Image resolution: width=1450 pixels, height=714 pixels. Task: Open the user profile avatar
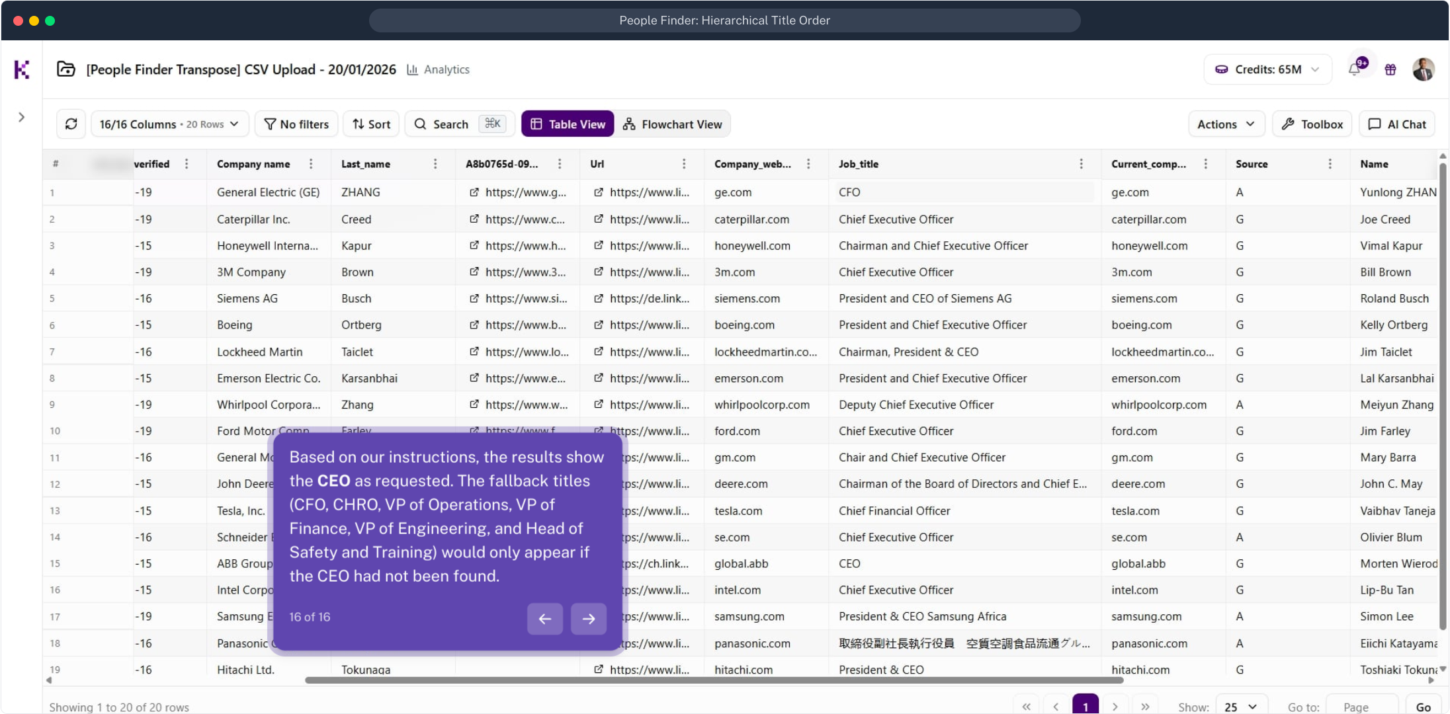[1423, 69]
